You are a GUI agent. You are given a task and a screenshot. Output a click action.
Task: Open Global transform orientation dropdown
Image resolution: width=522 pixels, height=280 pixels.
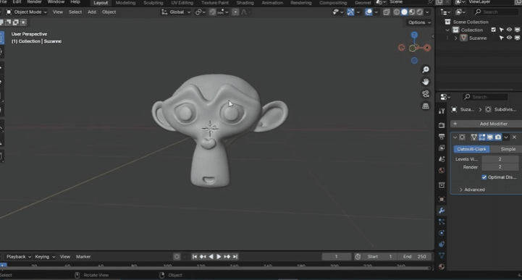tap(176, 12)
